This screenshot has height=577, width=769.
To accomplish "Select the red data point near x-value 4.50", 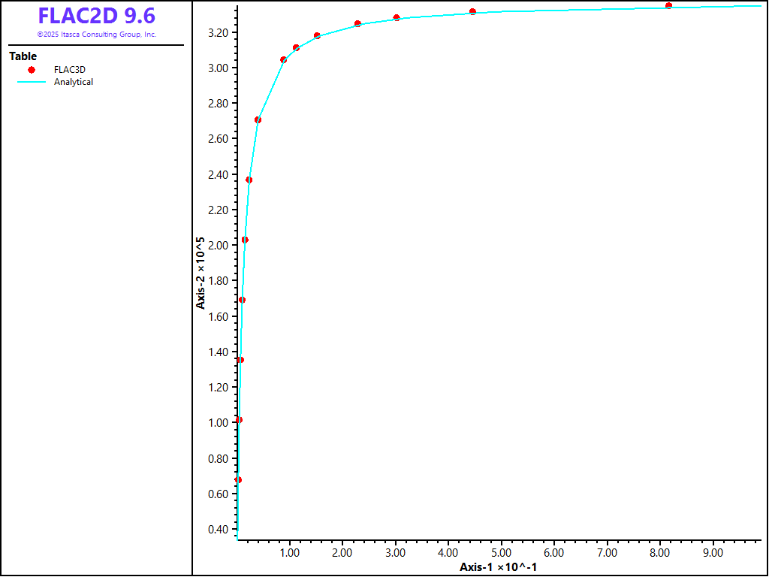I will pyautogui.click(x=472, y=12).
